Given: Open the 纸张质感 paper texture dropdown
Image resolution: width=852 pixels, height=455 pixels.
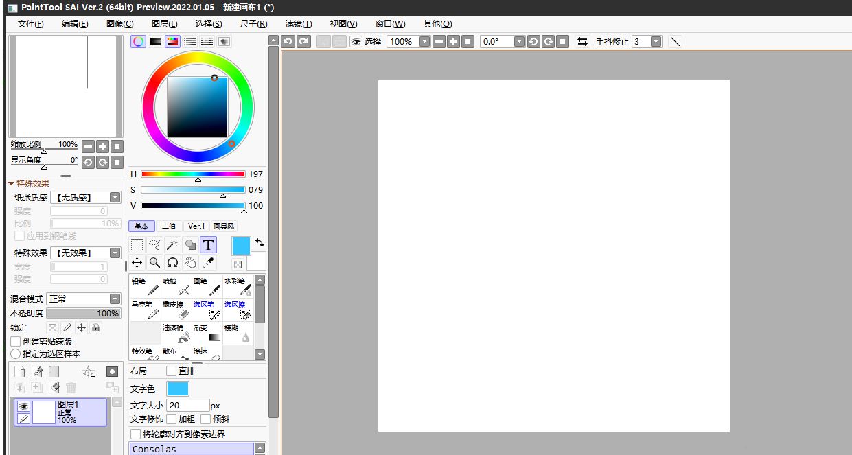Looking at the screenshot, I should coord(115,198).
